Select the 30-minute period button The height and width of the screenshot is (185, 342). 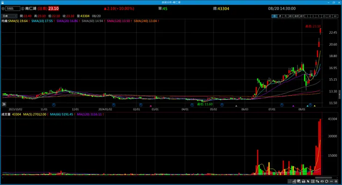click(330, 16)
